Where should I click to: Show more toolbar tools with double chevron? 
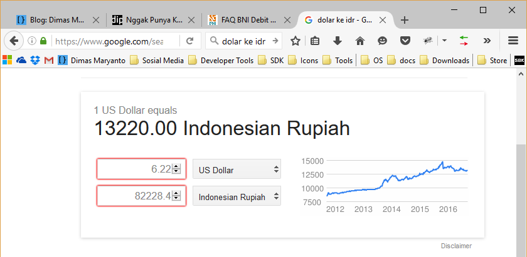[487, 41]
